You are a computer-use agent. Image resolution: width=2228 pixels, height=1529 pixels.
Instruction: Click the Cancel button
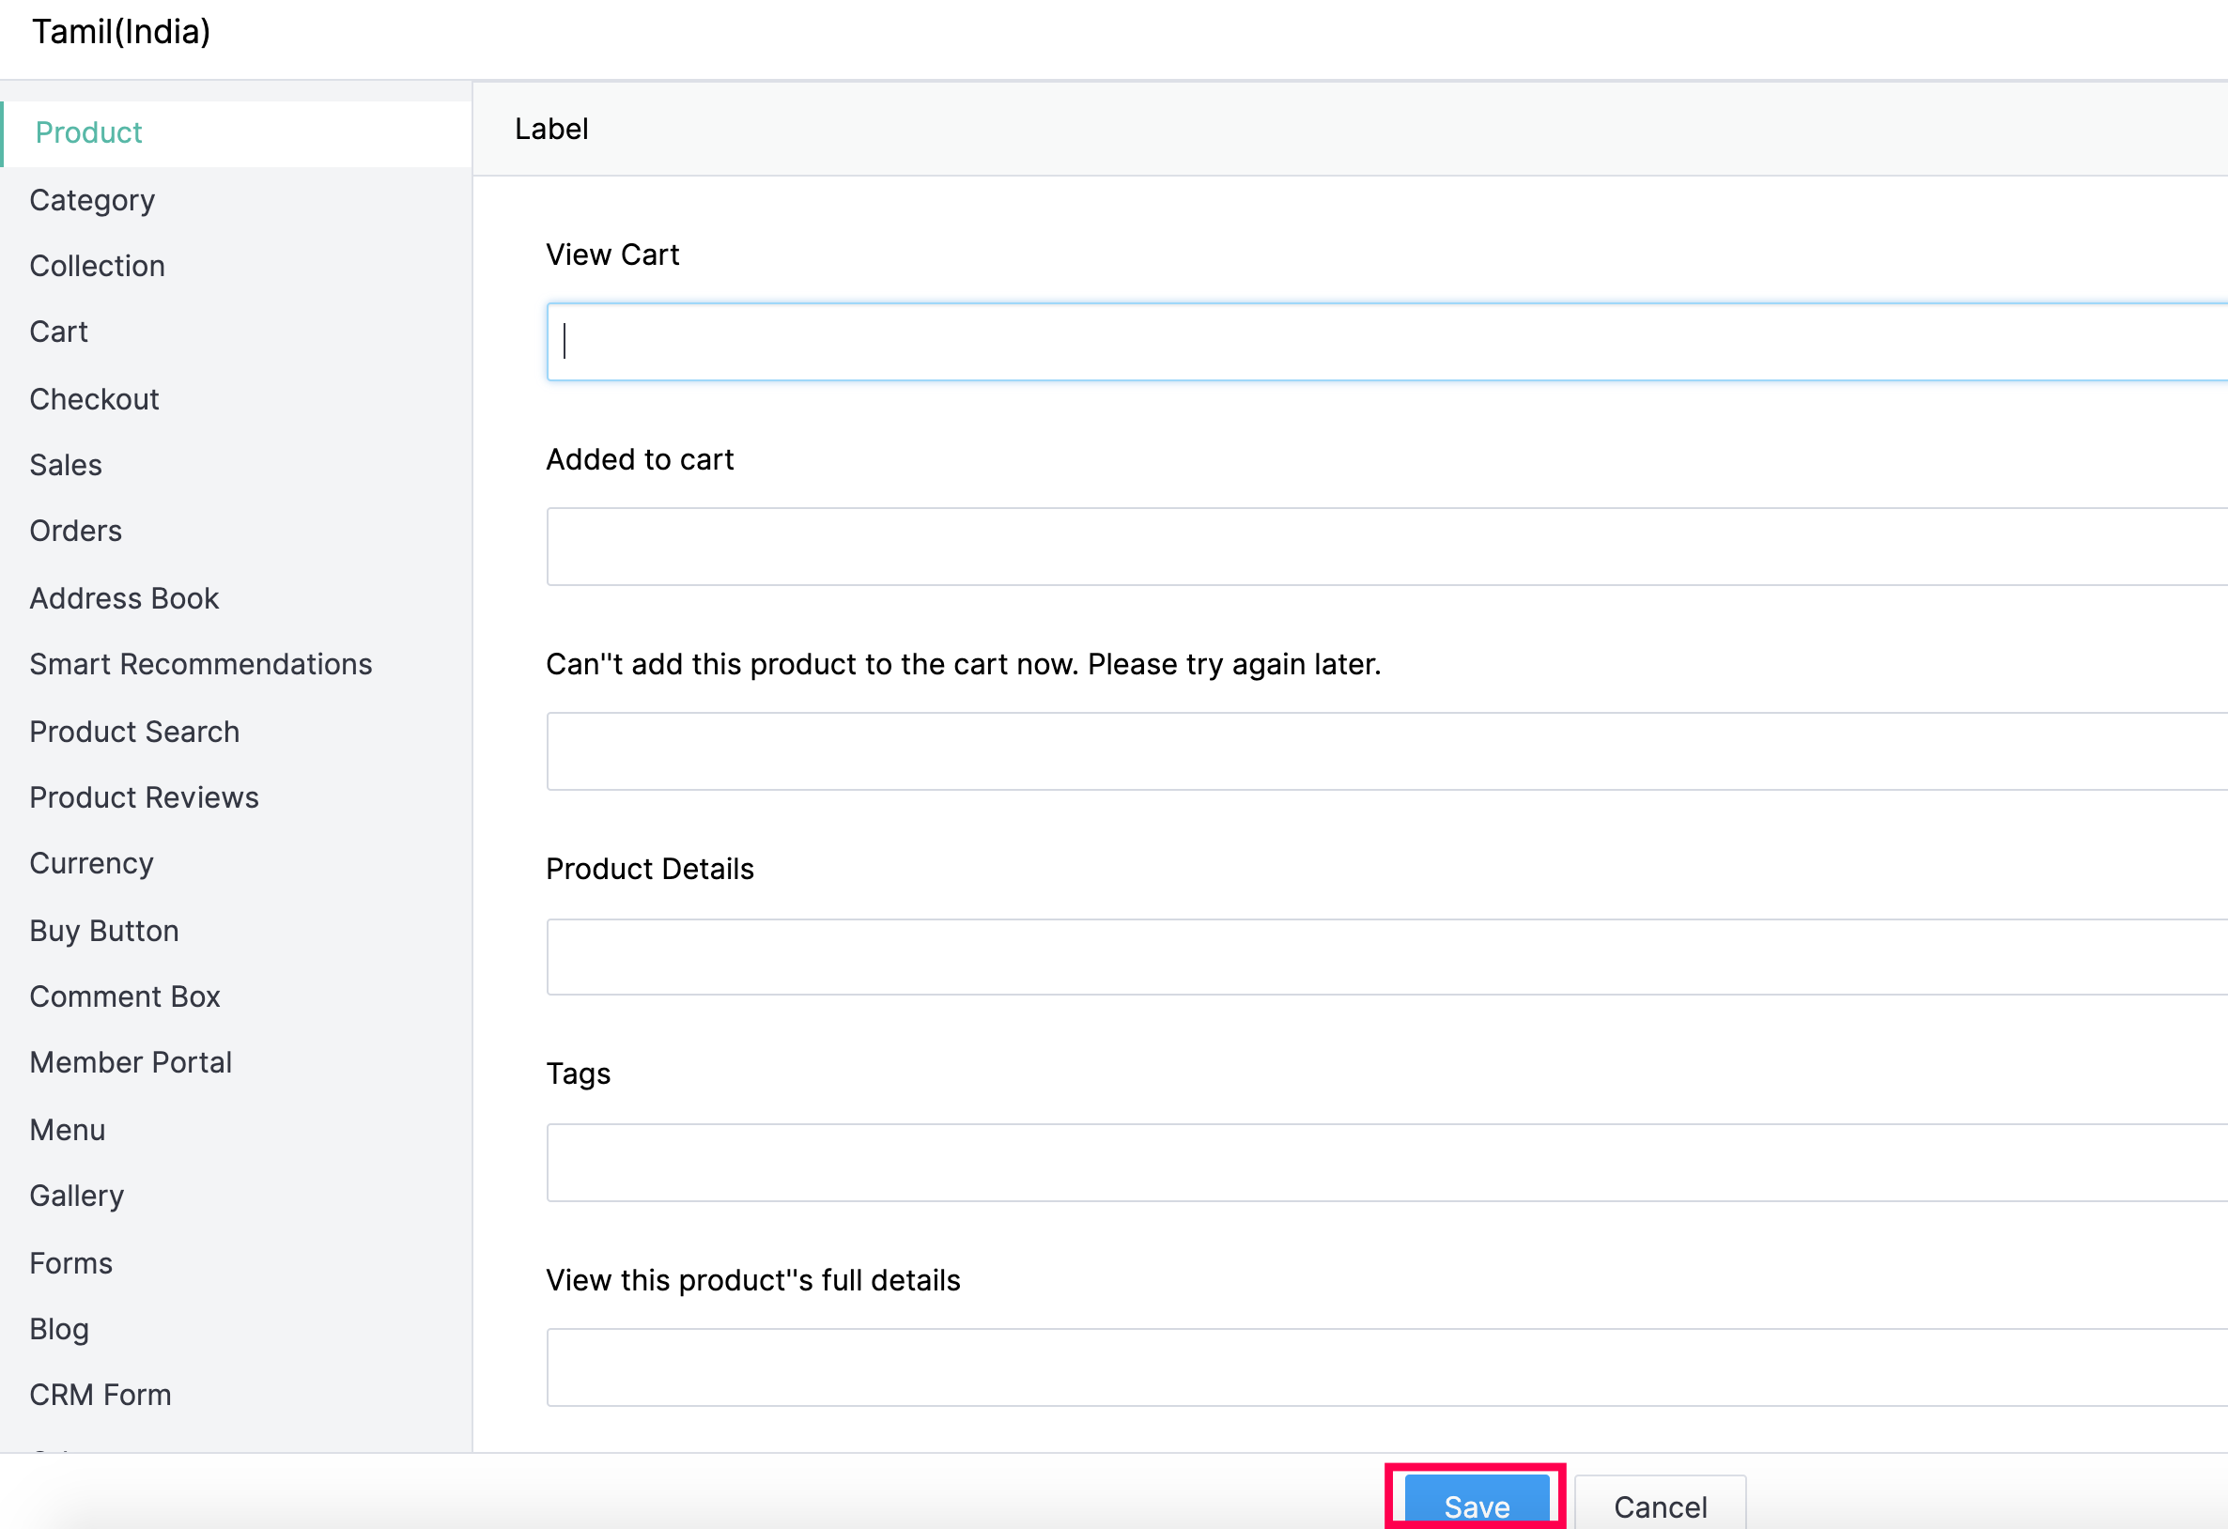[x=1660, y=1505]
